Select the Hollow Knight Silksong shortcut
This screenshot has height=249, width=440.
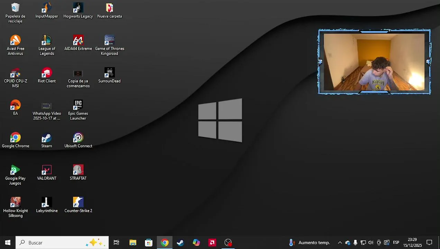point(15,207)
